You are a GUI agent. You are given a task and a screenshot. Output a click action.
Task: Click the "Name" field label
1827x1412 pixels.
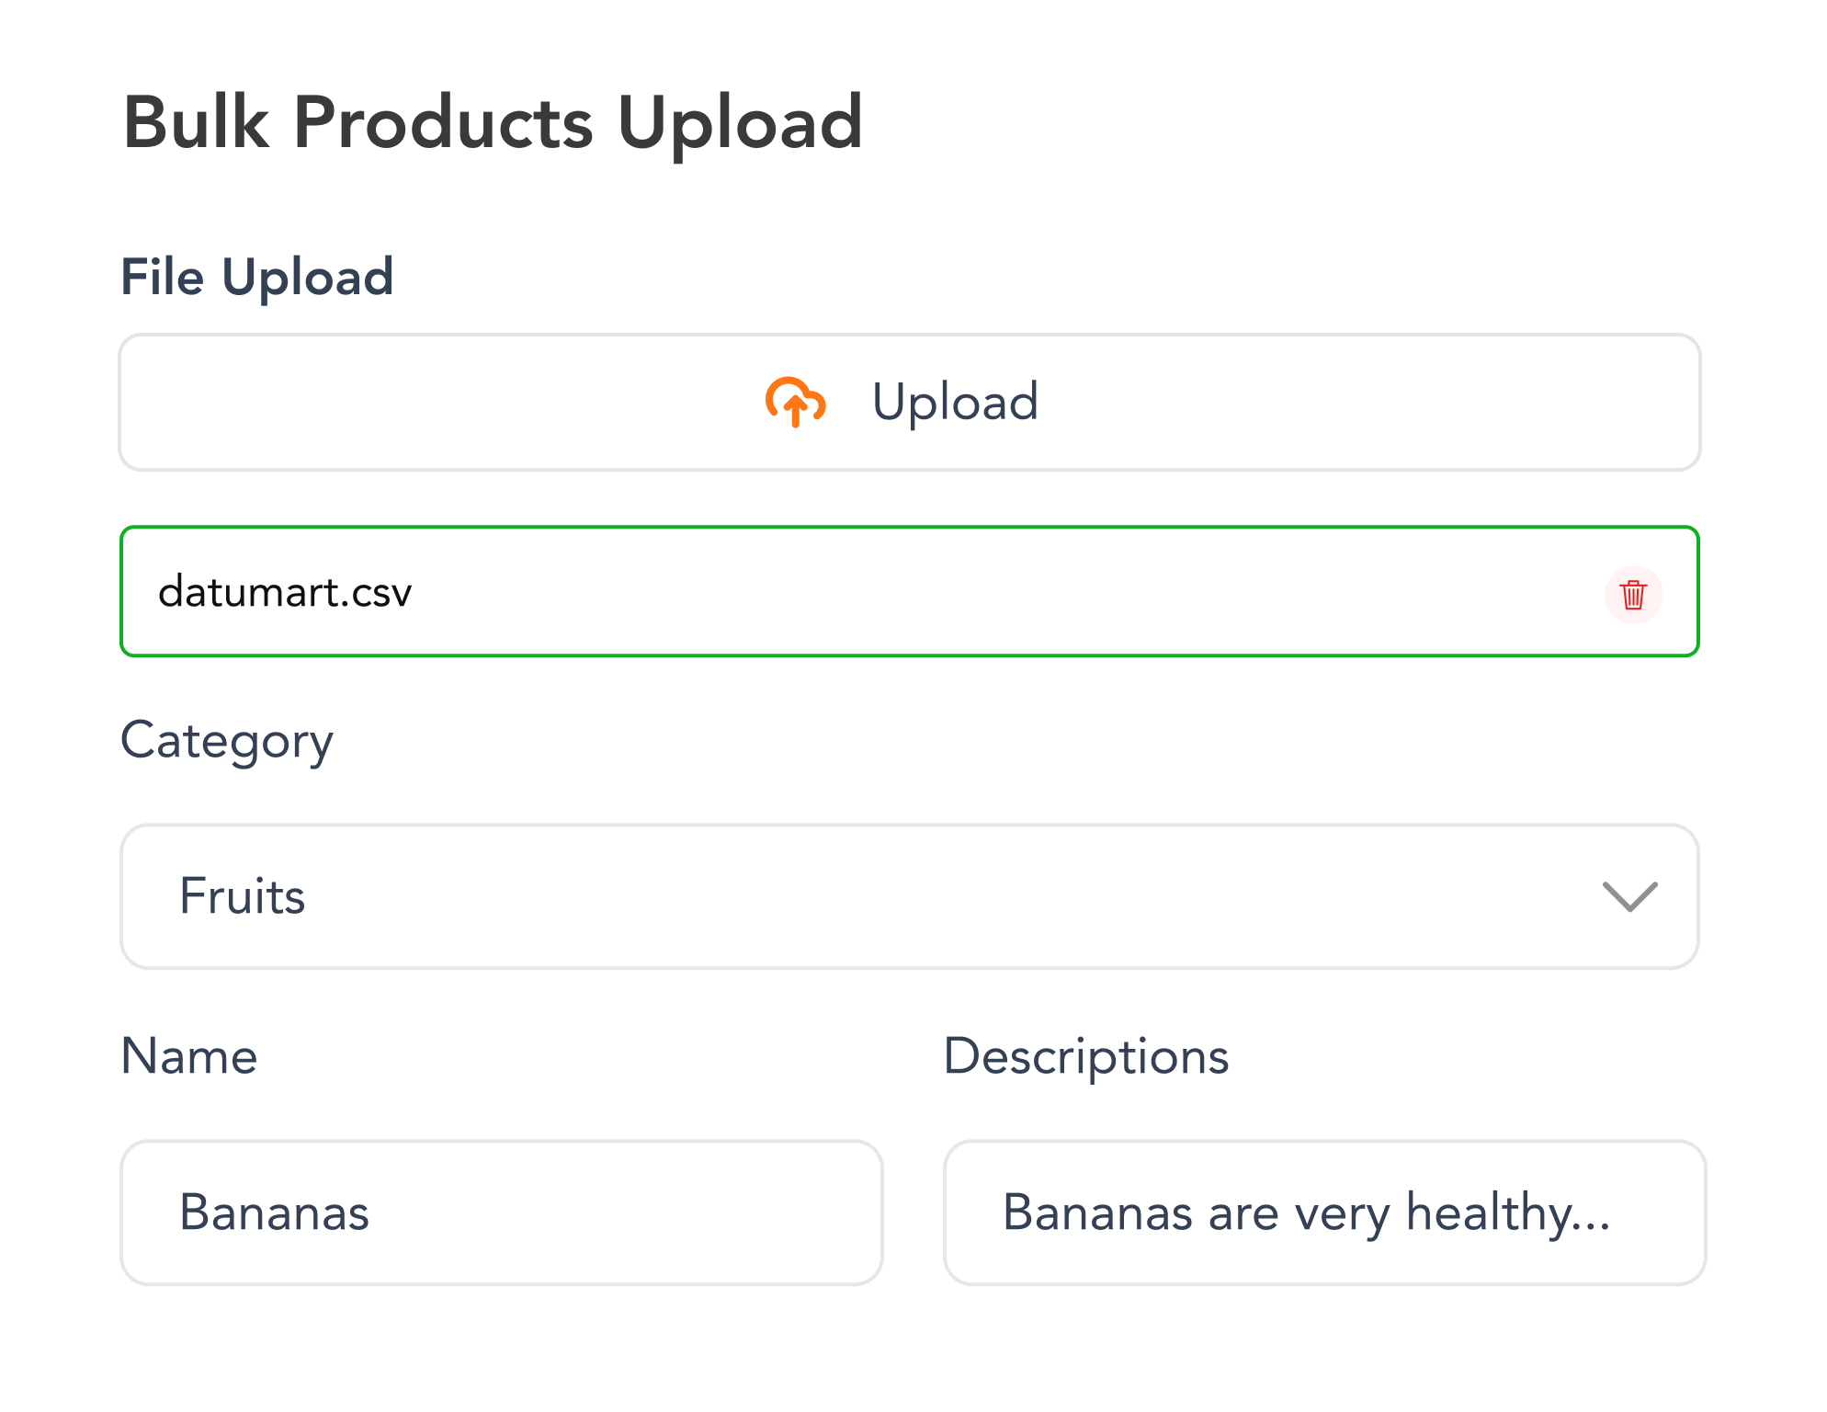[x=189, y=1056]
